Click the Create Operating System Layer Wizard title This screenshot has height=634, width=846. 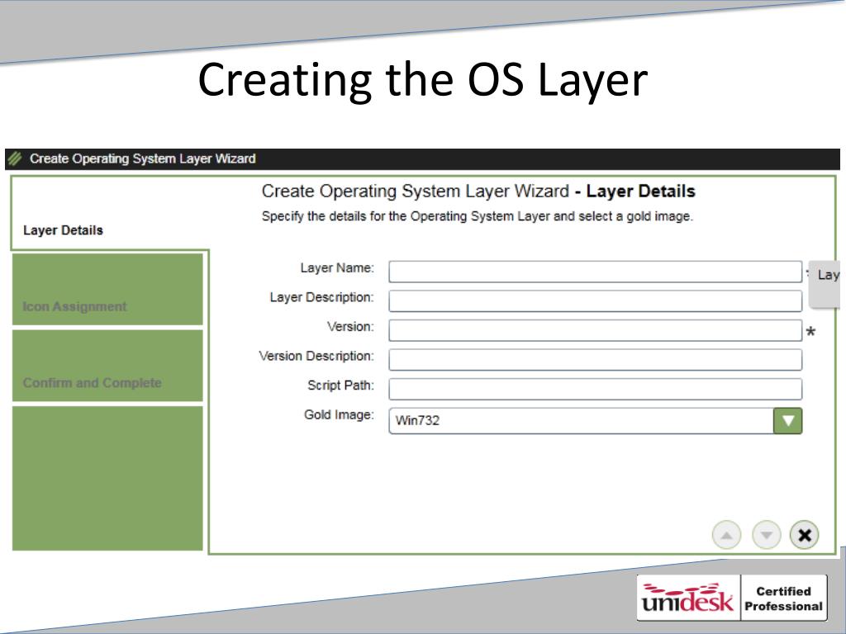tap(142, 158)
